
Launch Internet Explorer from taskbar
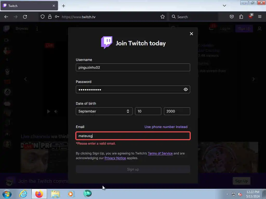[23, 194]
